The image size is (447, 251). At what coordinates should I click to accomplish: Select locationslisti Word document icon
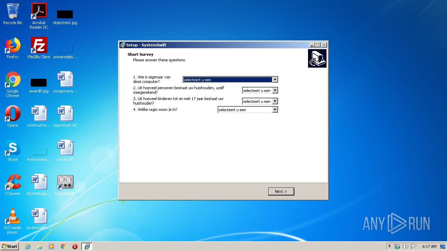(x=39, y=219)
